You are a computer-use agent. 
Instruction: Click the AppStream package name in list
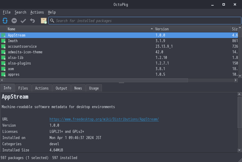[x=17, y=35]
